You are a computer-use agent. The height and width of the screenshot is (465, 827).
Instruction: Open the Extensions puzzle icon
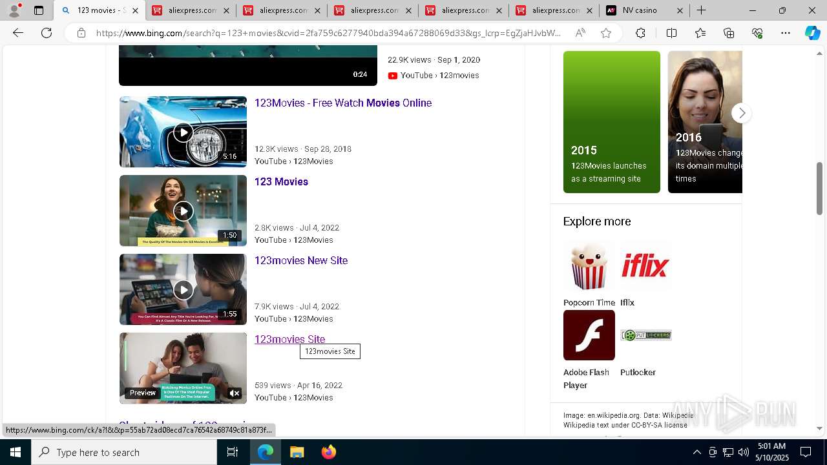(x=640, y=33)
